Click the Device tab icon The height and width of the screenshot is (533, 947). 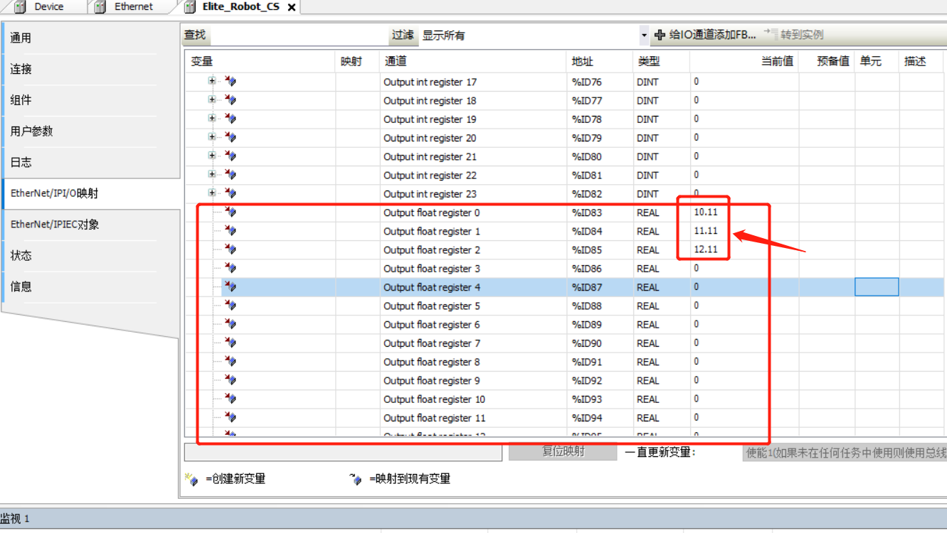20,7
